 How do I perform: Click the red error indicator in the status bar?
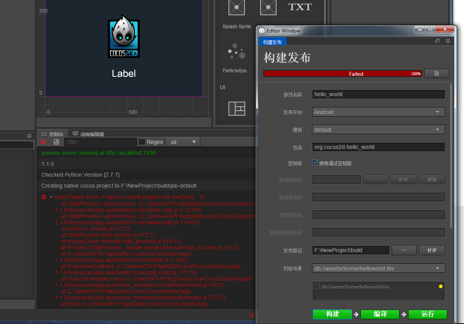coord(252,315)
